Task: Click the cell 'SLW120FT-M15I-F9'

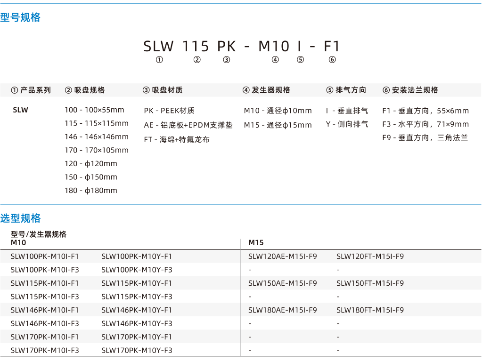Action: pos(370,257)
